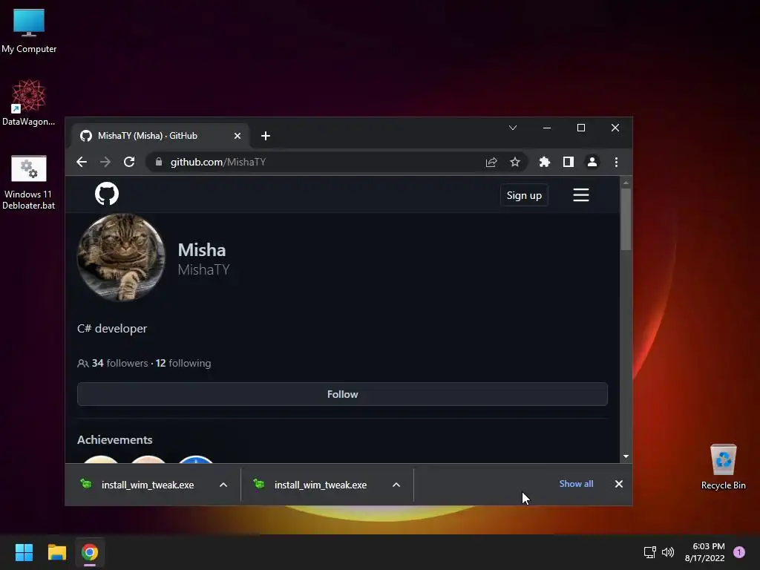Click the network tray icon
Image resolution: width=760 pixels, height=570 pixels.
(649, 552)
